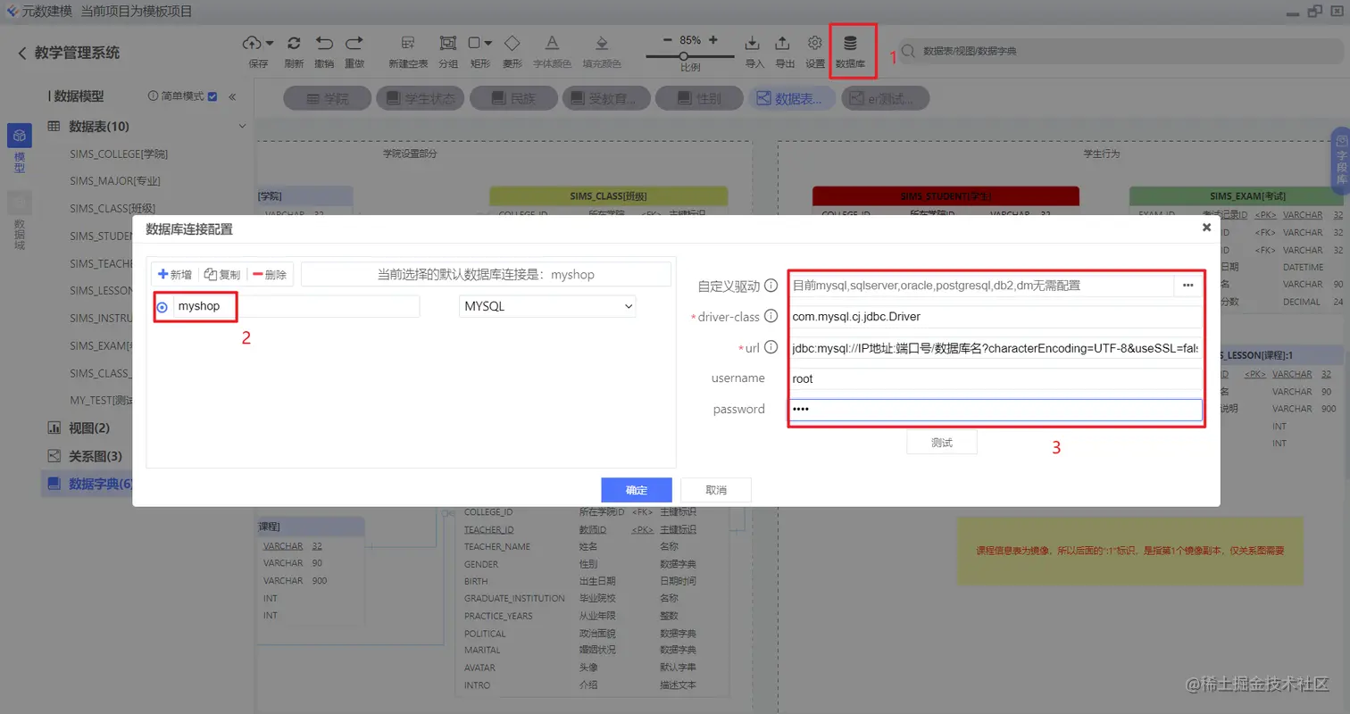Edit the myshop connection name field
The width and height of the screenshot is (1350, 714).
pos(296,306)
